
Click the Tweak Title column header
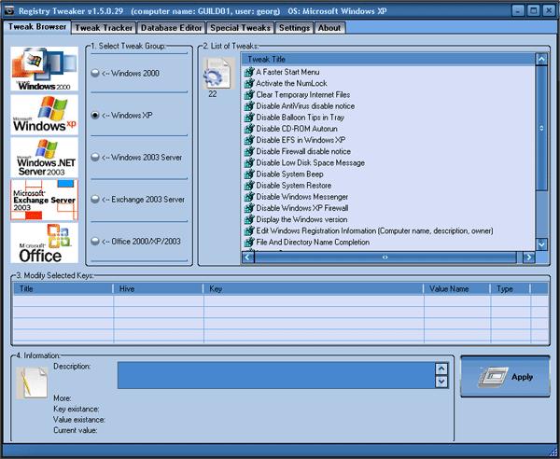point(387,59)
